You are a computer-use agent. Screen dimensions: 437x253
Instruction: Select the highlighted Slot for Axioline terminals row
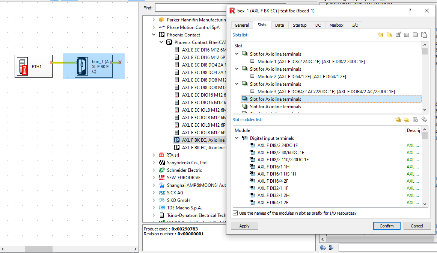point(331,99)
